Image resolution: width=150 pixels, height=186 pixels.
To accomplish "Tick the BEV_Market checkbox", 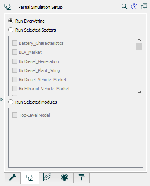I will pyautogui.click(x=15, y=52).
